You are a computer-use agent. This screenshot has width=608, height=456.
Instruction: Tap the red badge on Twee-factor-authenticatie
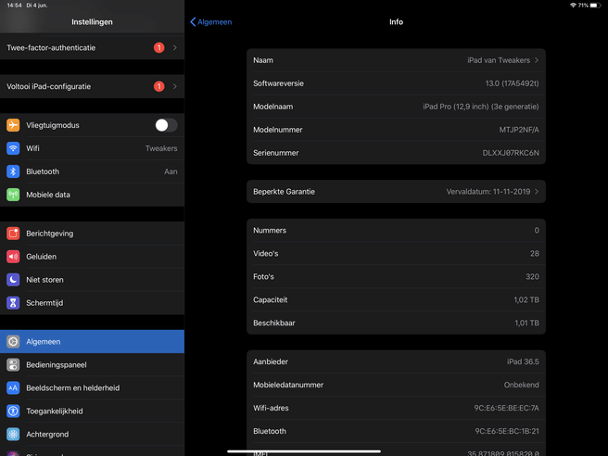[159, 47]
